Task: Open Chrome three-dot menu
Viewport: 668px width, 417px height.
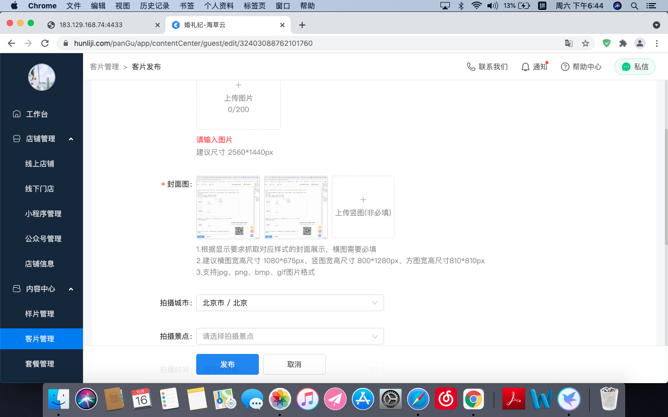Action: tap(657, 43)
